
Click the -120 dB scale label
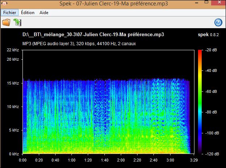coord(212,154)
